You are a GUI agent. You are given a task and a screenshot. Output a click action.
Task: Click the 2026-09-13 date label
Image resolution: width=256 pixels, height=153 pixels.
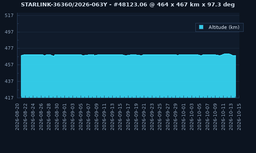click(112, 117)
